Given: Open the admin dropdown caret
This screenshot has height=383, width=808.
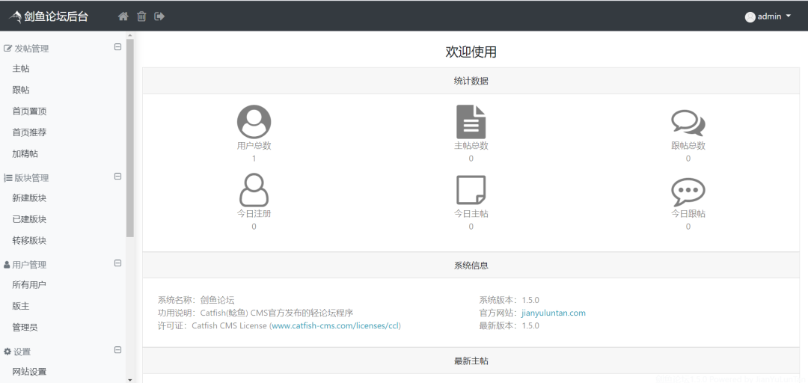Looking at the screenshot, I should 789,16.
